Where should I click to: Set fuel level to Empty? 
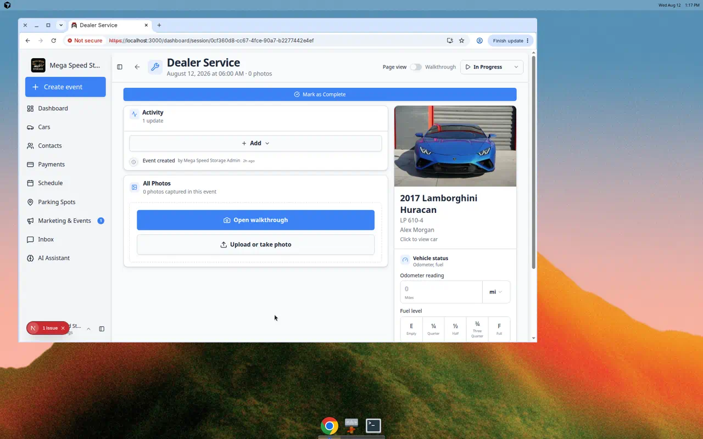[411, 329]
